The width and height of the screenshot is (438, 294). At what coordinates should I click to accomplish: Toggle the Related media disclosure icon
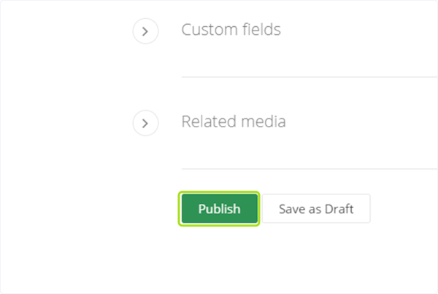(x=145, y=123)
